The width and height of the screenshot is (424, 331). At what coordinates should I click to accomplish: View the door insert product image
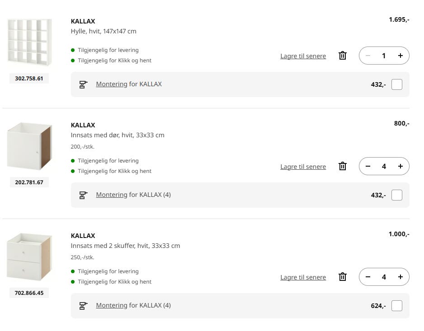click(29, 145)
